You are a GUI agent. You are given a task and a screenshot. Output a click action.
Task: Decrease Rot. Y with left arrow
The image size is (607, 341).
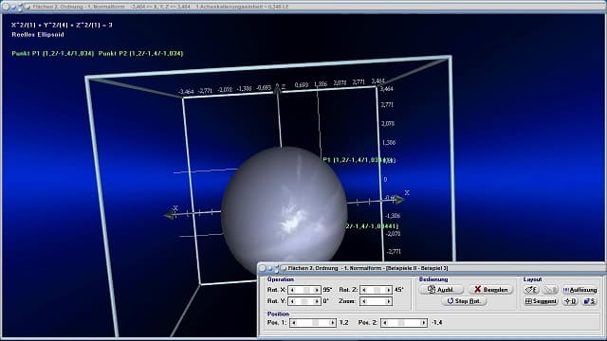pos(293,301)
